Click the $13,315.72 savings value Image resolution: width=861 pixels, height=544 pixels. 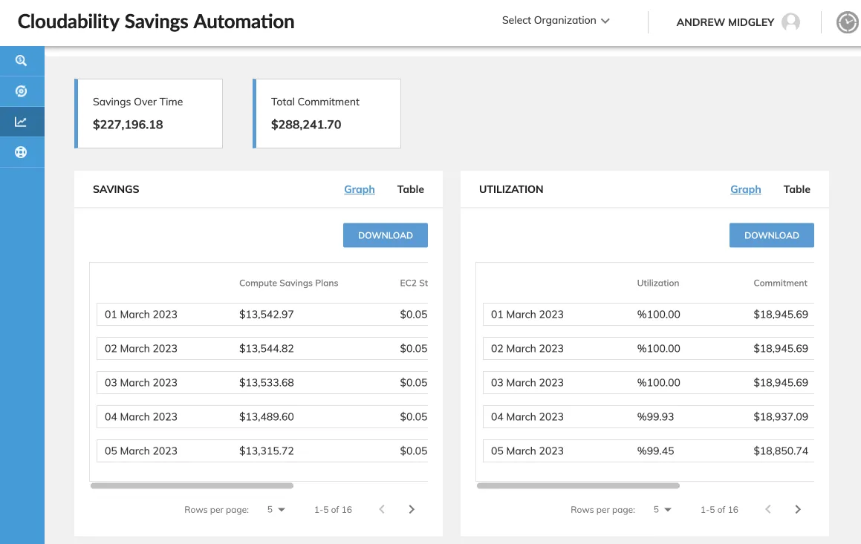tap(266, 450)
